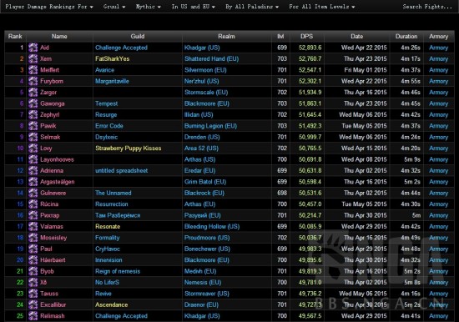
Task: Click the paladin icon beside Furyborn
Action: pos(33,81)
